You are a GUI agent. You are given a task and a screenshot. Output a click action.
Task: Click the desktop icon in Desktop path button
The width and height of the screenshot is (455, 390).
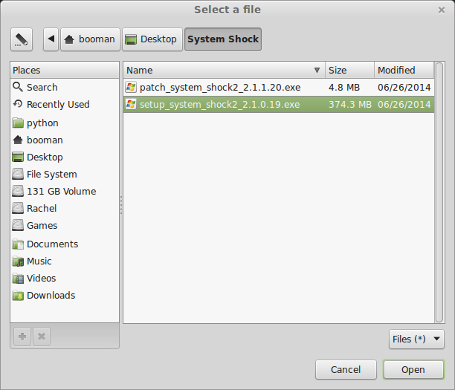coord(131,39)
